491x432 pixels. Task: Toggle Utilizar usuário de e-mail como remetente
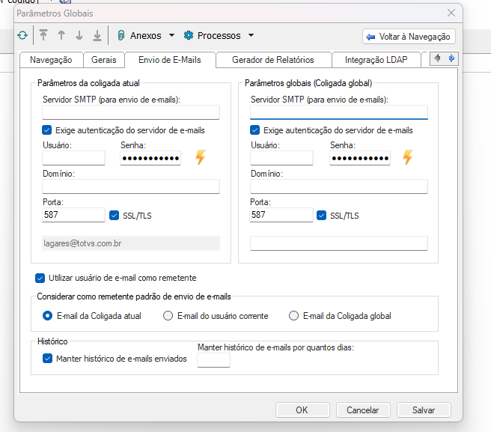pyautogui.click(x=40, y=278)
